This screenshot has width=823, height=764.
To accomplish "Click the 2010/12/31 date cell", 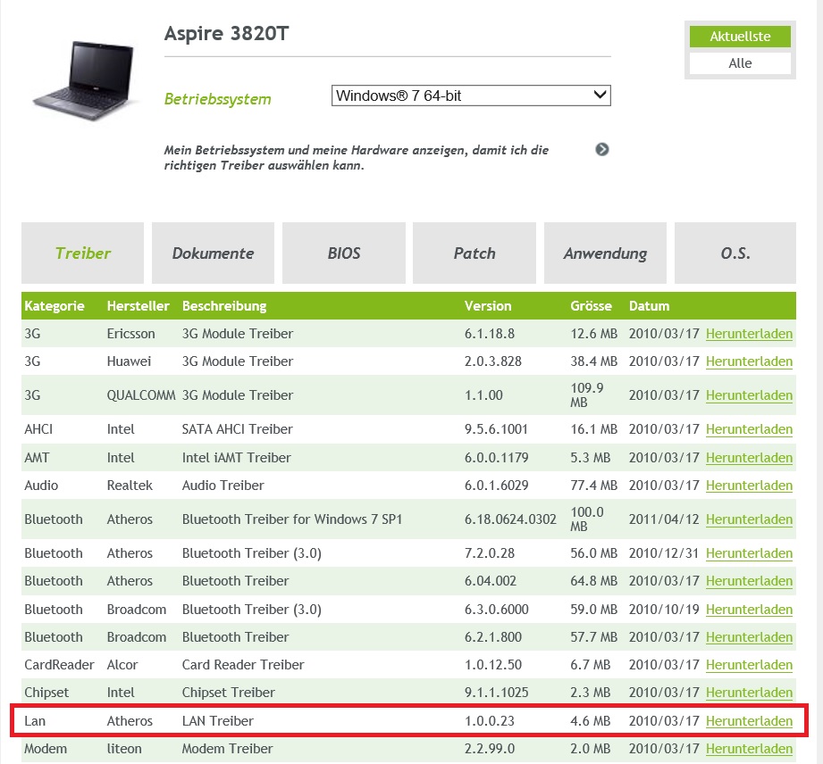I will [664, 553].
